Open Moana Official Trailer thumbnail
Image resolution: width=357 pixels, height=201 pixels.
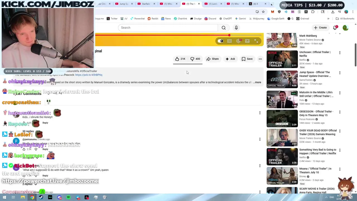[282, 176]
